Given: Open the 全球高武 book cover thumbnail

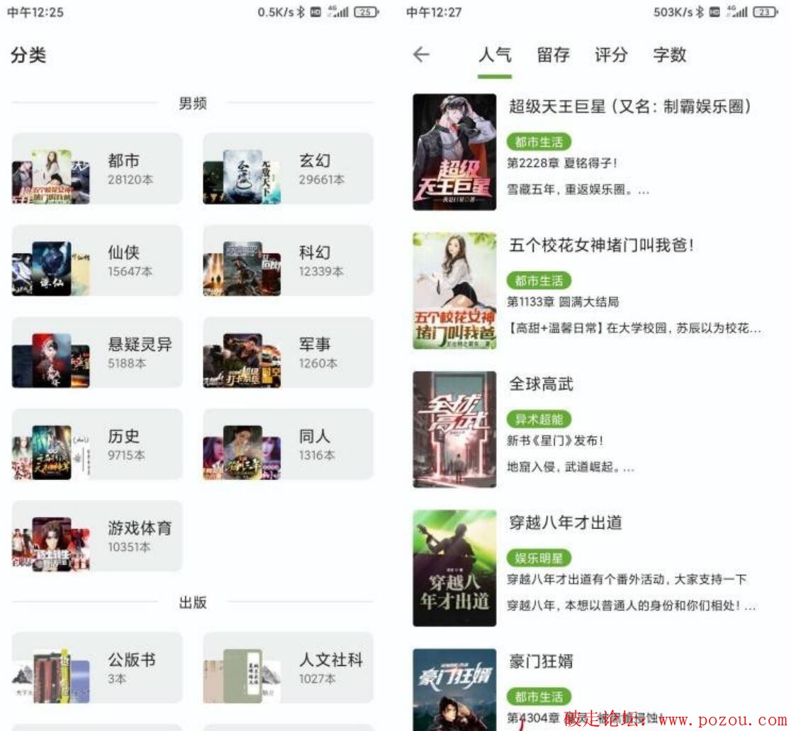Looking at the screenshot, I should coord(454,430).
